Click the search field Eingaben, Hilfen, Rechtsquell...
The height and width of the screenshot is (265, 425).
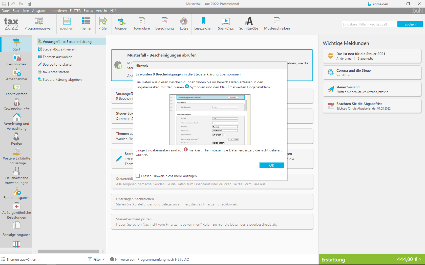coord(369,24)
